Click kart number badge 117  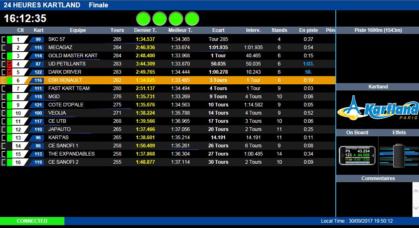pos(37,121)
